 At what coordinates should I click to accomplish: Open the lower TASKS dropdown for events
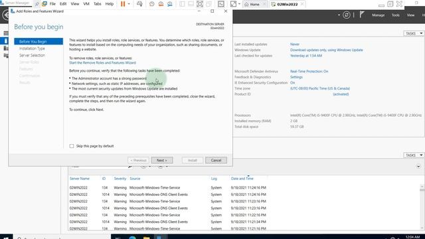(x=414, y=155)
